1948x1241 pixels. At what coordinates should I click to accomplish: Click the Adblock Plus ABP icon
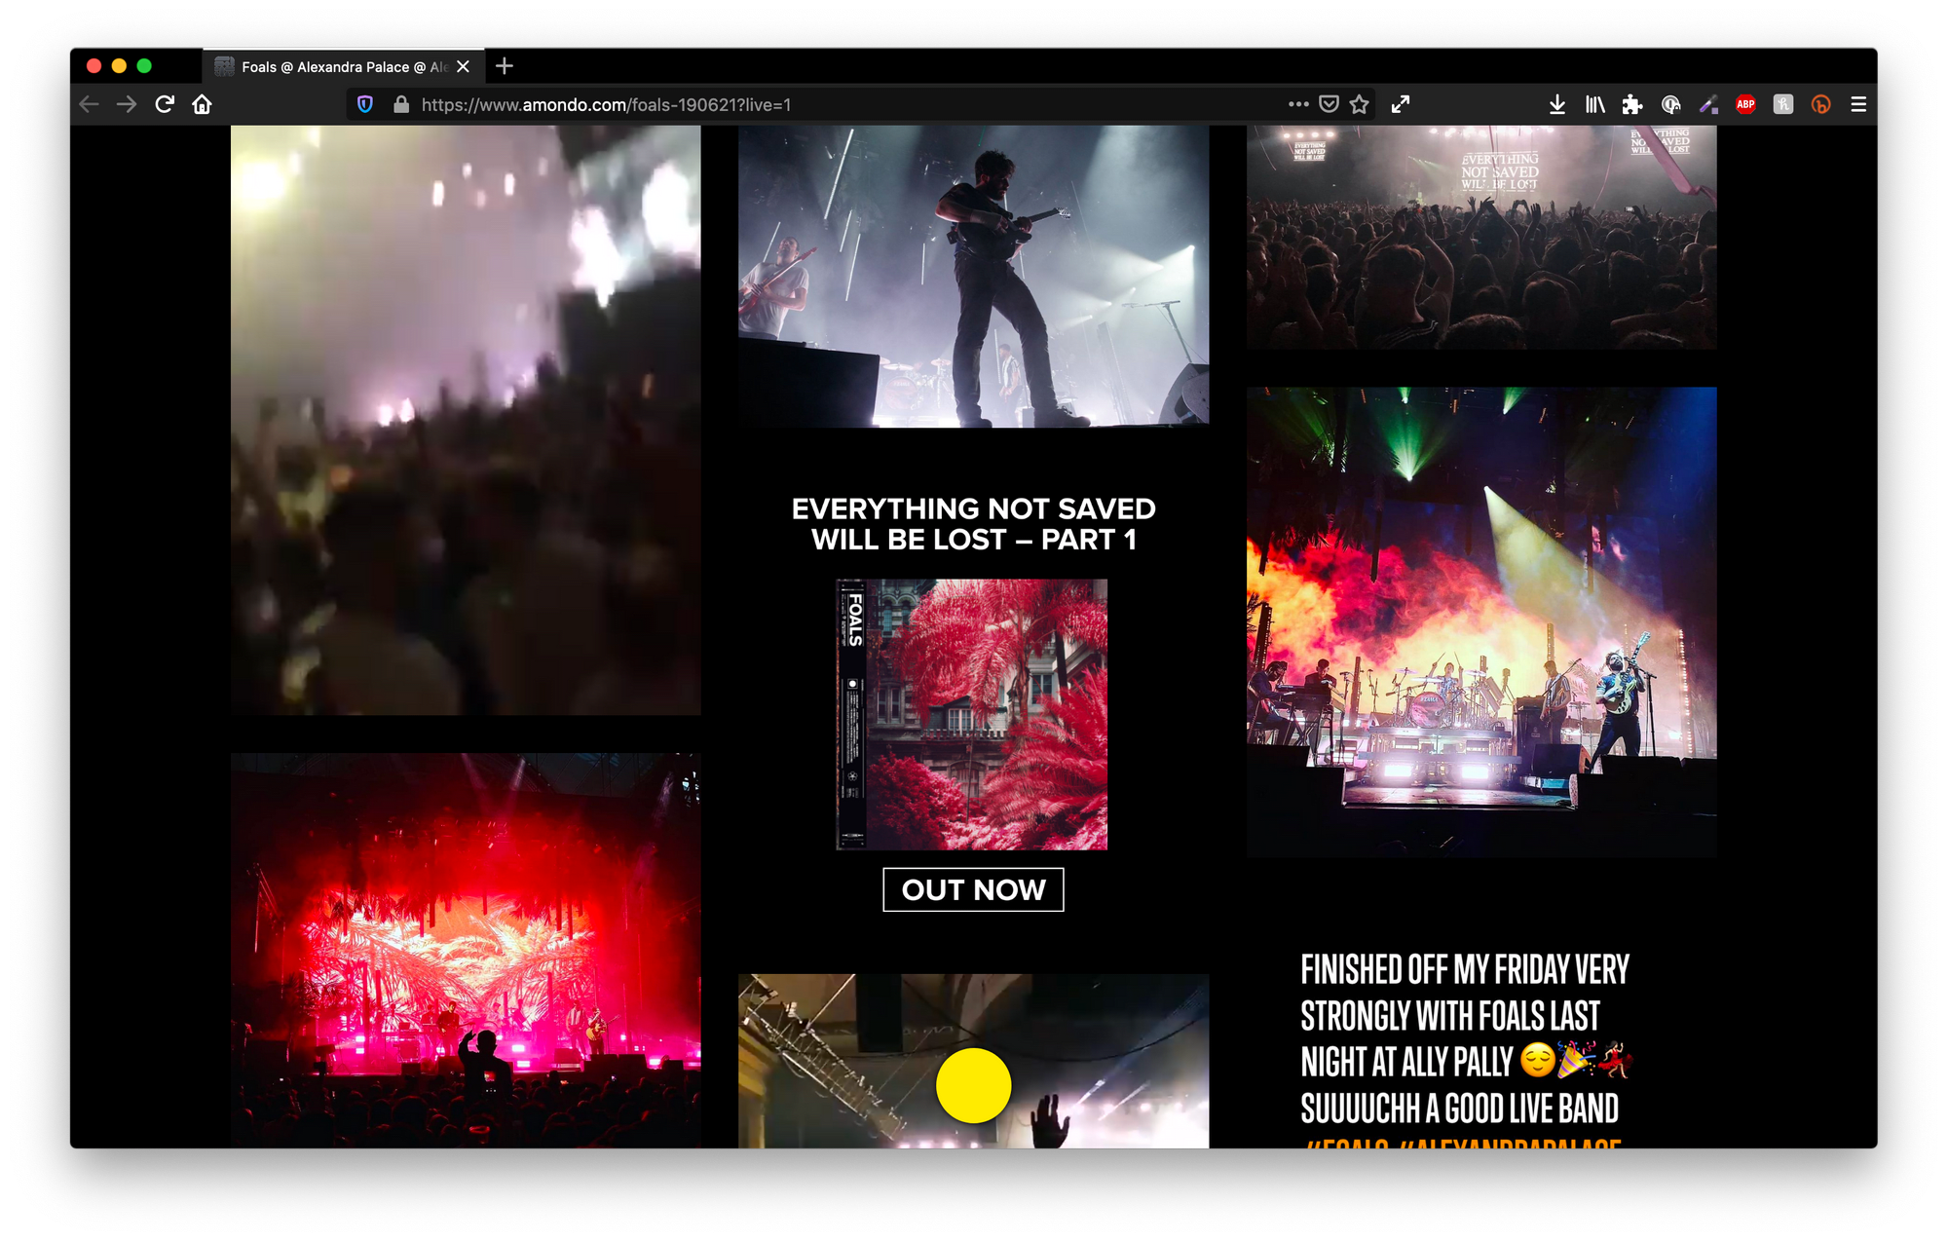tap(1745, 104)
